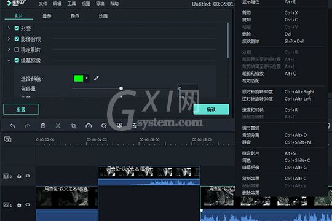Open the 导出 menu

click(100, 4)
